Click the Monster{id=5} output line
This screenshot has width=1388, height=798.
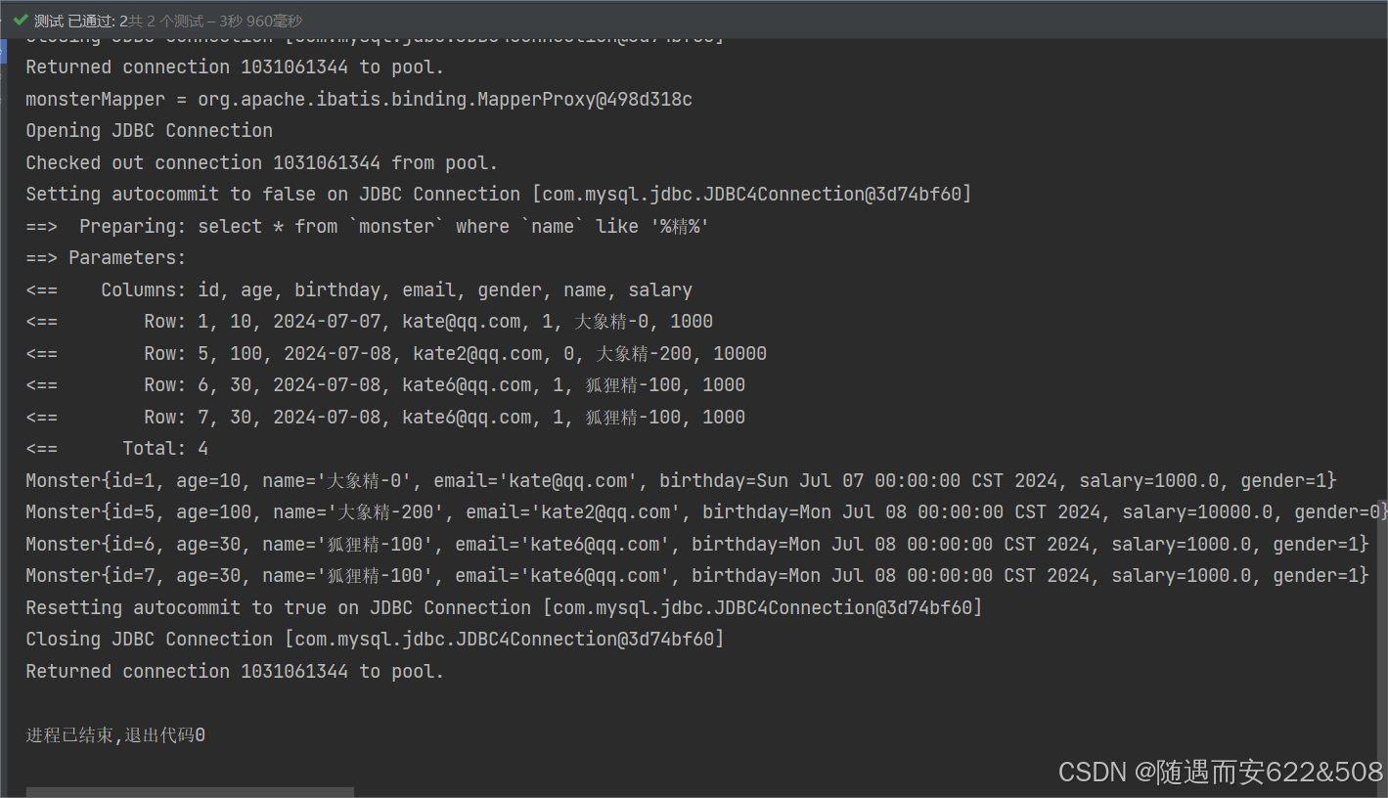706,512
